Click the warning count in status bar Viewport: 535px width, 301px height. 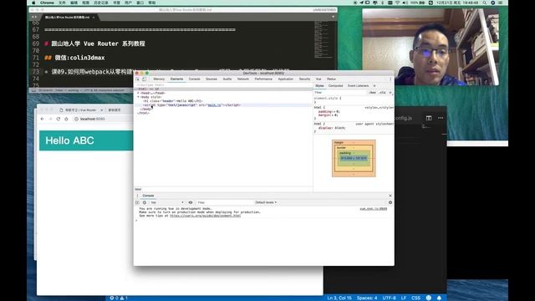124,298
